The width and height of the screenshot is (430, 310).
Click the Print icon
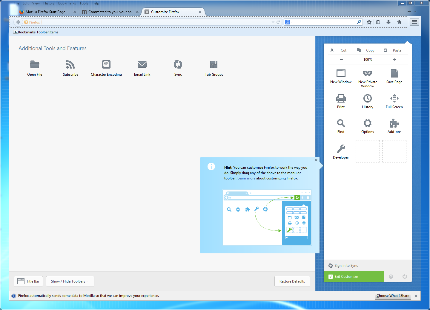(x=341, y=98)
